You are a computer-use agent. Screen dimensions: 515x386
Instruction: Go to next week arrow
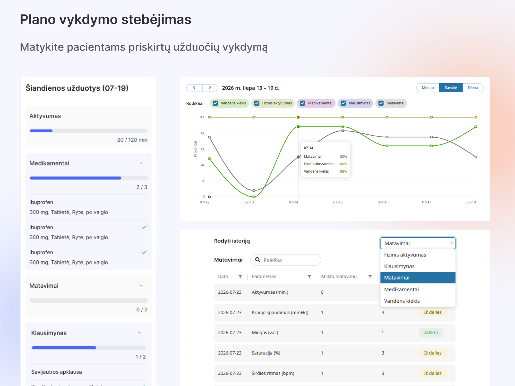point(210,88)
